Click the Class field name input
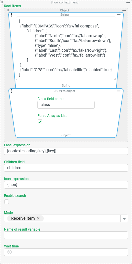 [66, 105]
